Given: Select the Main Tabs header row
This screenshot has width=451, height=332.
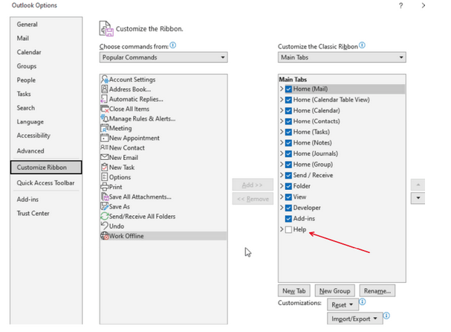Looking at the screenshot, I should 342,79.
